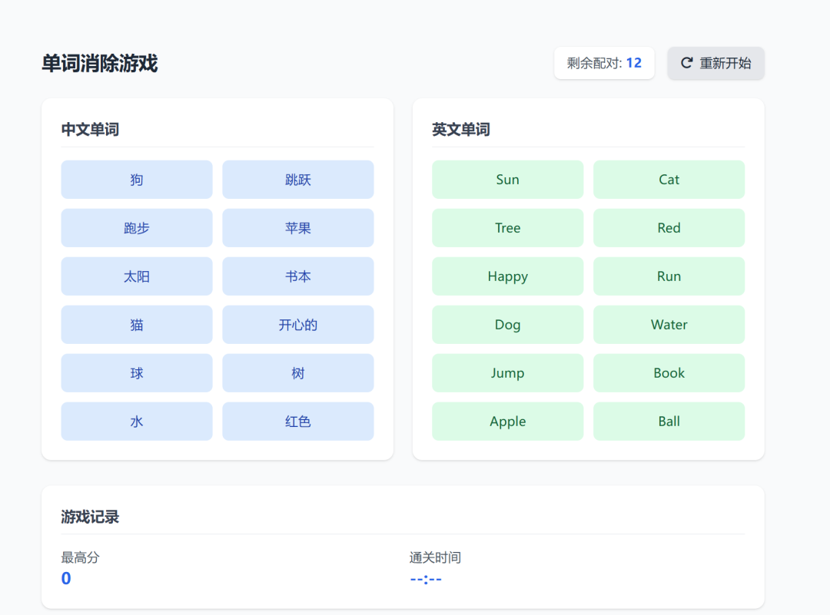Click the highest score value 0
The width and height of the screenshot is (830, 615).
tap(66, 578)
